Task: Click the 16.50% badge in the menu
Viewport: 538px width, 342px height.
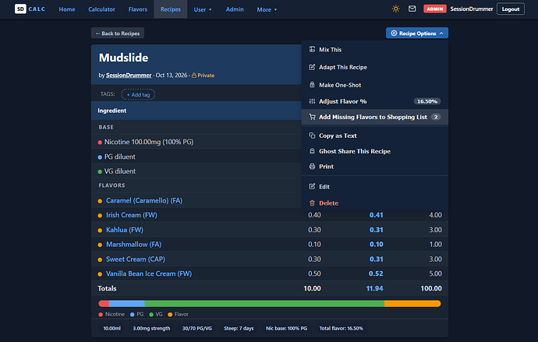Action: 427,101
